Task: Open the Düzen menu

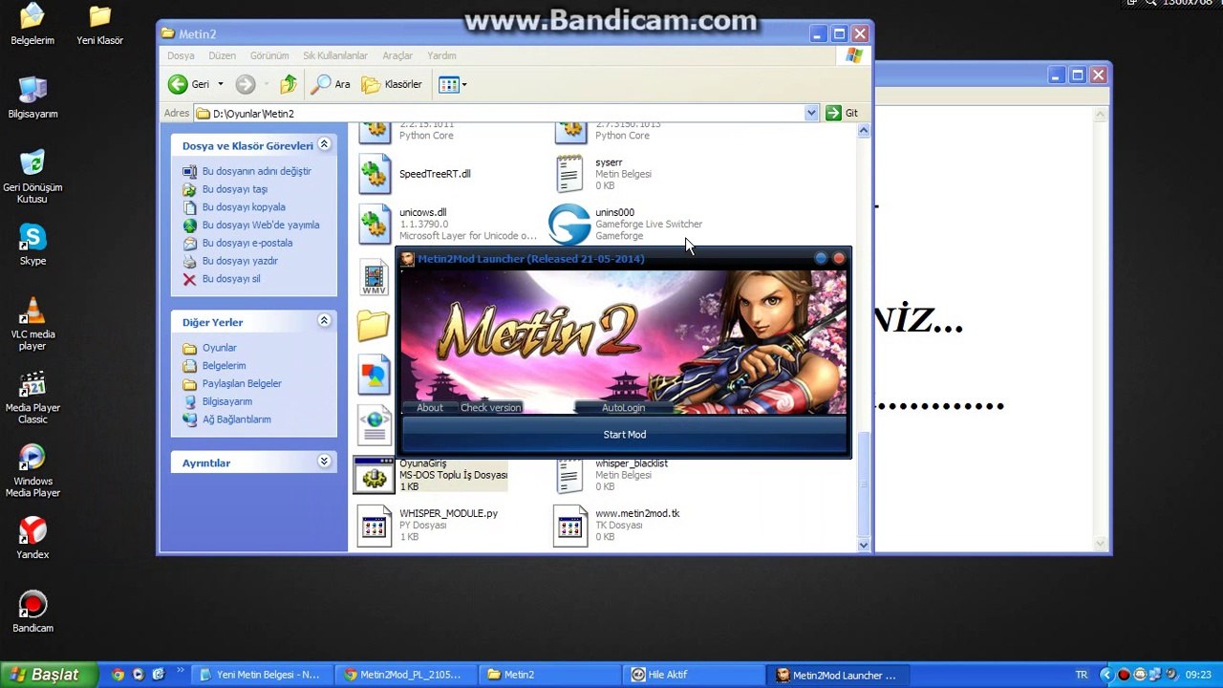Action: tap(223, 55)
